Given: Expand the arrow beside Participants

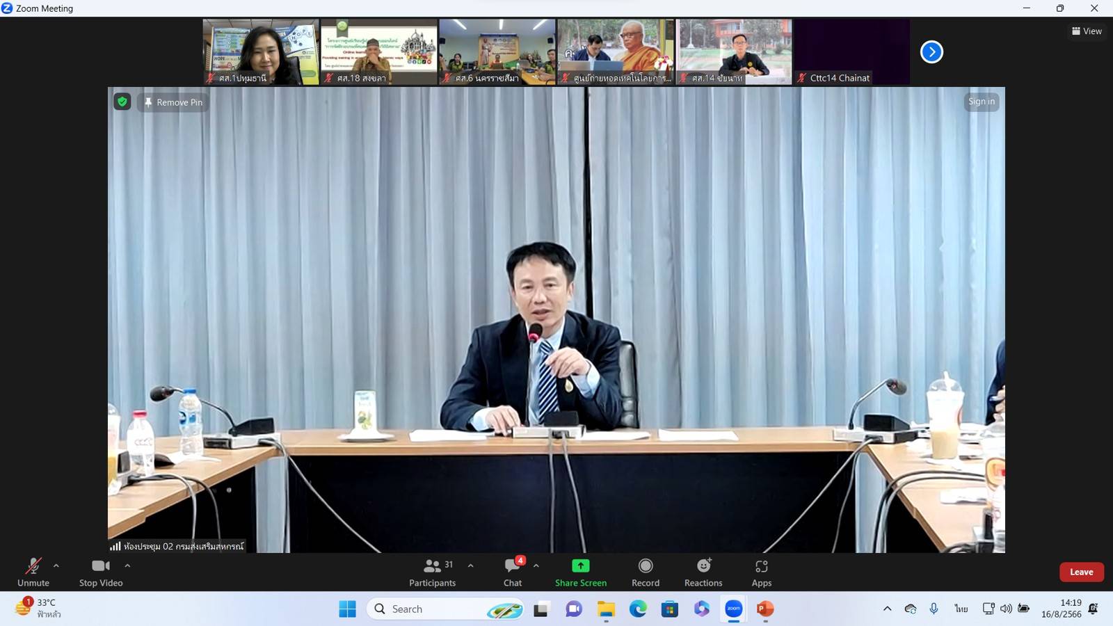Looking at the screenshot, I should pyautogui.click(x=471, y=565).
